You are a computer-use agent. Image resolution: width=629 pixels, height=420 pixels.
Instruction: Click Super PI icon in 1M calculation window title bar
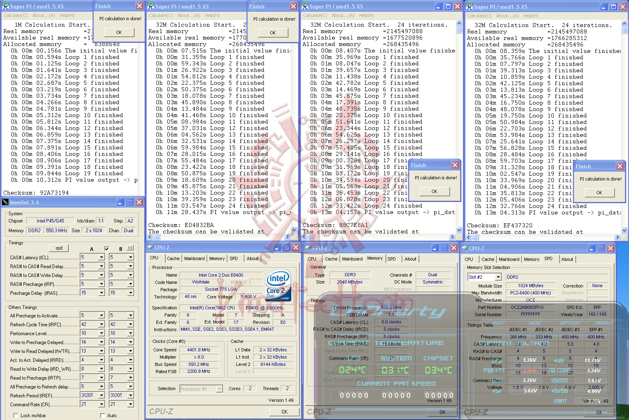5,6
